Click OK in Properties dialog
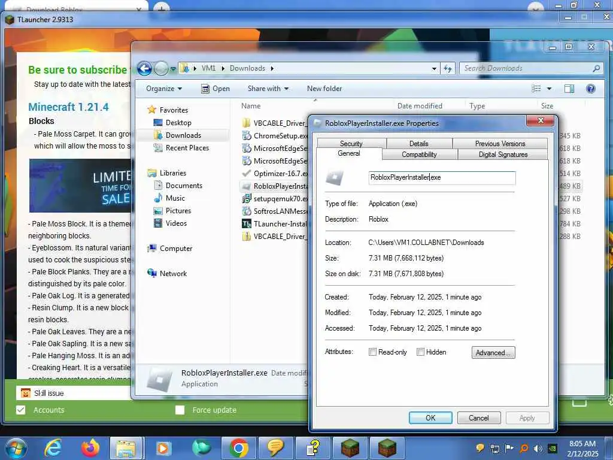The image size is (613, 460). click(430, 417)
